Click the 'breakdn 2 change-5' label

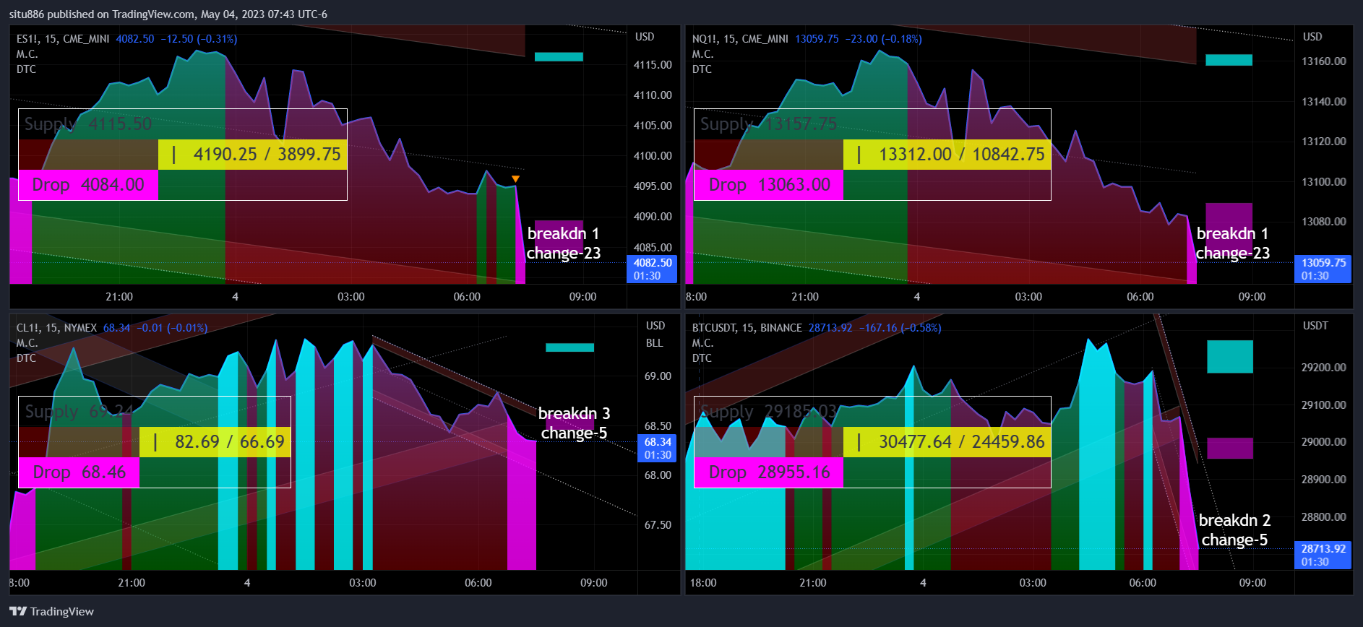click(x=1234, y=530)
